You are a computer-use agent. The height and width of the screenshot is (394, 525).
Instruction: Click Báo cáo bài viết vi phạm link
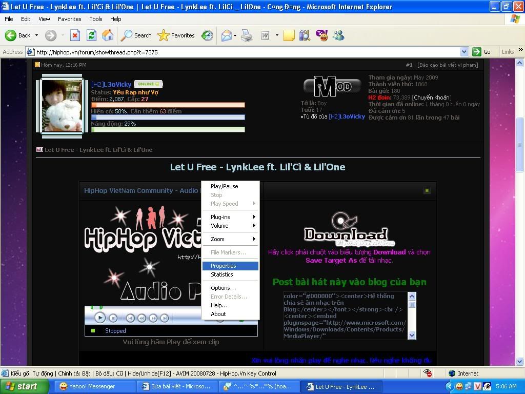pos(448,65)
